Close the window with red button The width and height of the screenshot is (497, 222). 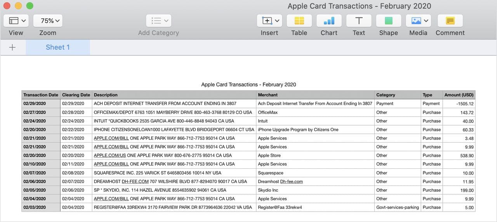pos(7,6)
